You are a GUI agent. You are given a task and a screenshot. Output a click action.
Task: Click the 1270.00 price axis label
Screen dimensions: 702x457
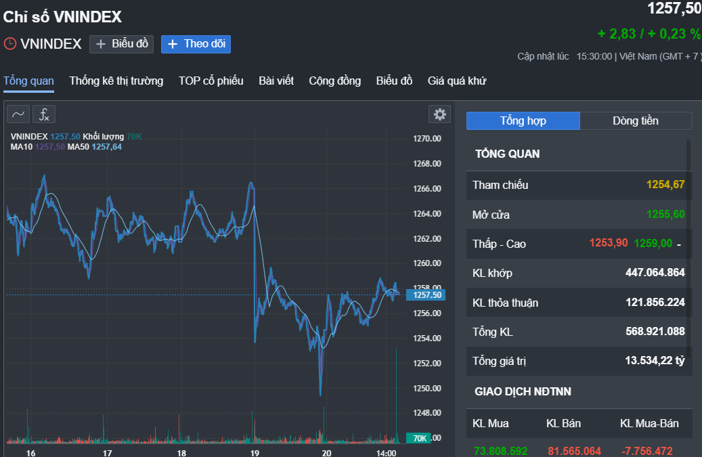[426, 139]
